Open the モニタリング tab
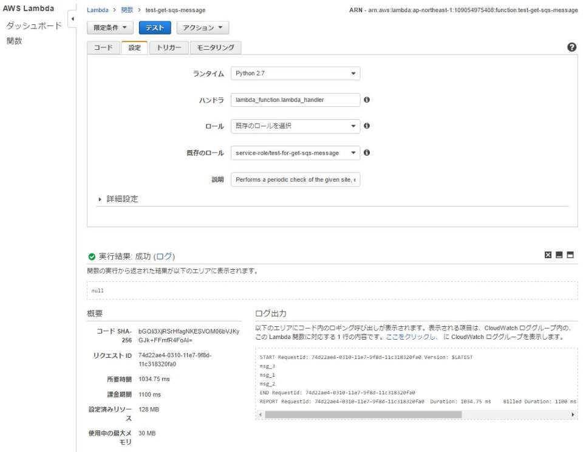This screenshot has height=452, width=583. (x=216, y=47)
